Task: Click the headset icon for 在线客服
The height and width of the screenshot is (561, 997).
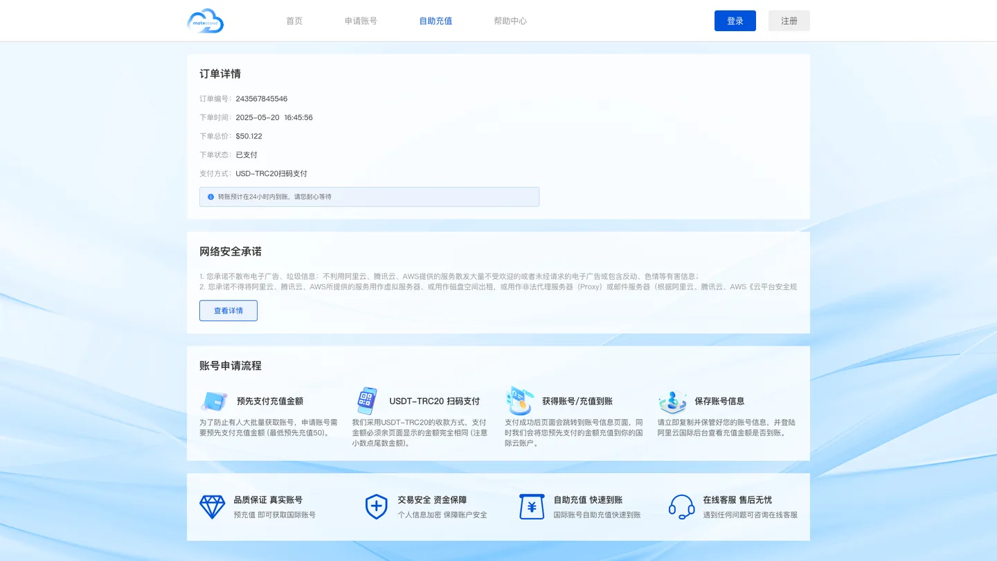Action: tap(681, 507)
